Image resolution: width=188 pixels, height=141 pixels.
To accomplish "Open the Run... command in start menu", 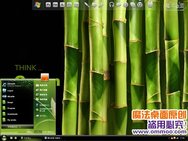I will 42,115.
